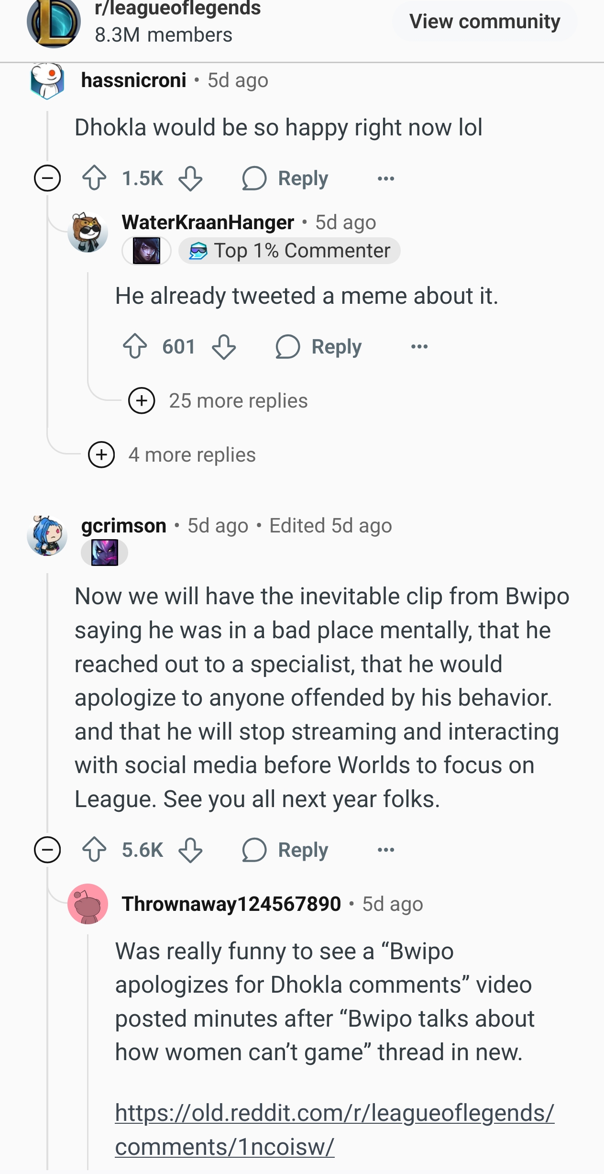Click the View community button

484,22
